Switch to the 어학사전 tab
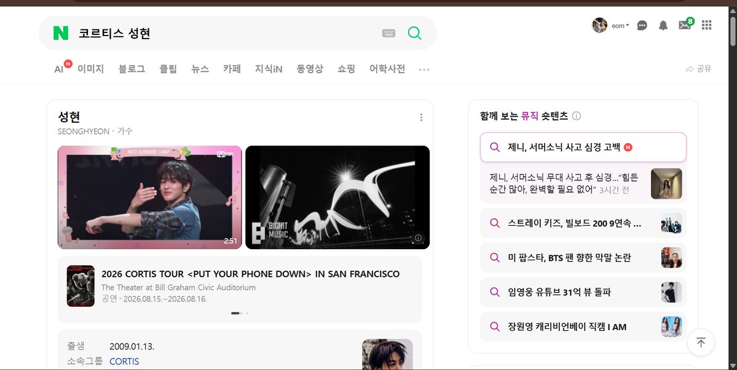737x370 pixels. pos(387,69)
